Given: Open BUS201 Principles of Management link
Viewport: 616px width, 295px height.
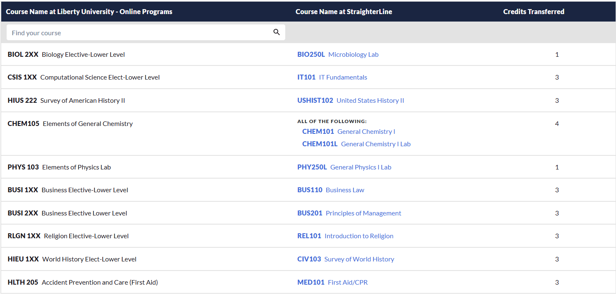Looking at the screenshot, I should pyautogui.click(x=349, y=213).
